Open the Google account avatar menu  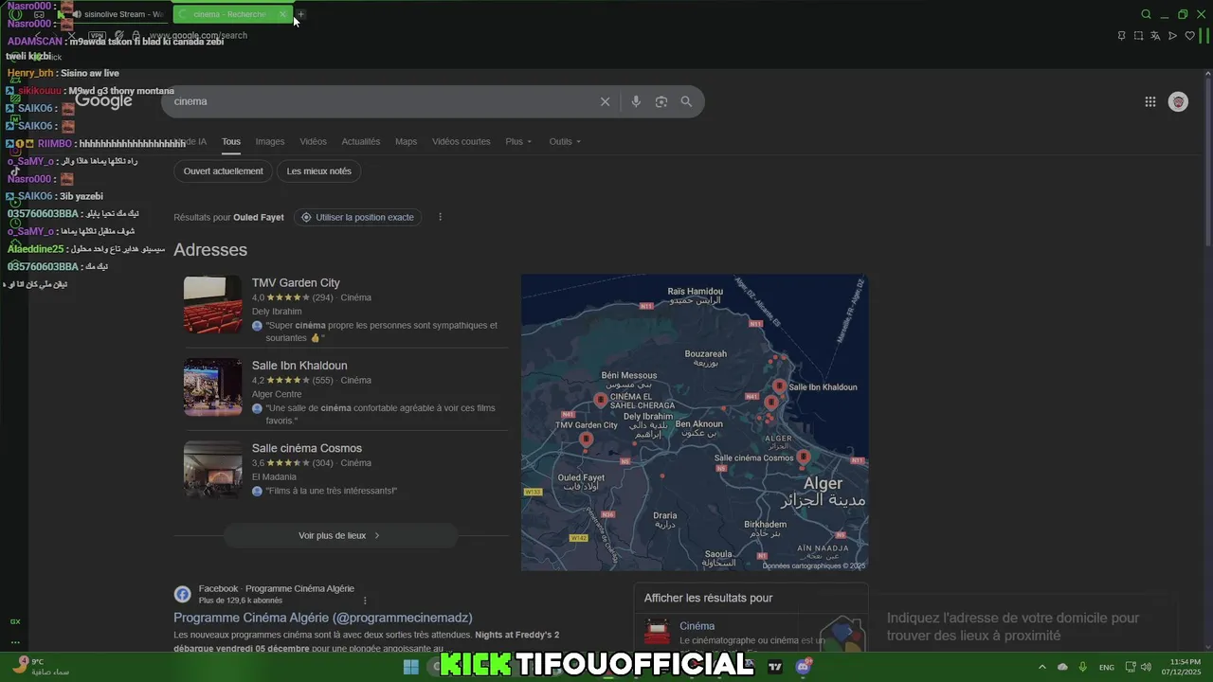click(x=1178, y=101)
